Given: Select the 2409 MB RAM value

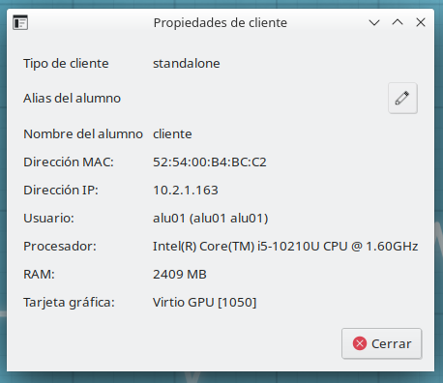Looking at the screenshot, I should click(180, 275).
